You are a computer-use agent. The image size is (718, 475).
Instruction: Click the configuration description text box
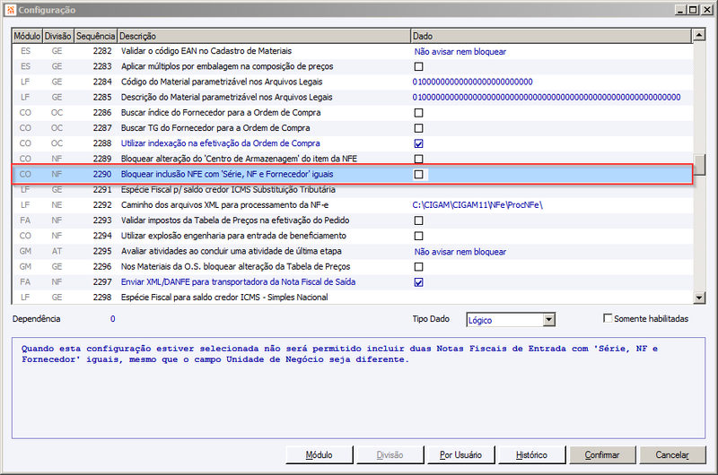pyautogui.click(x=358, y=388)
